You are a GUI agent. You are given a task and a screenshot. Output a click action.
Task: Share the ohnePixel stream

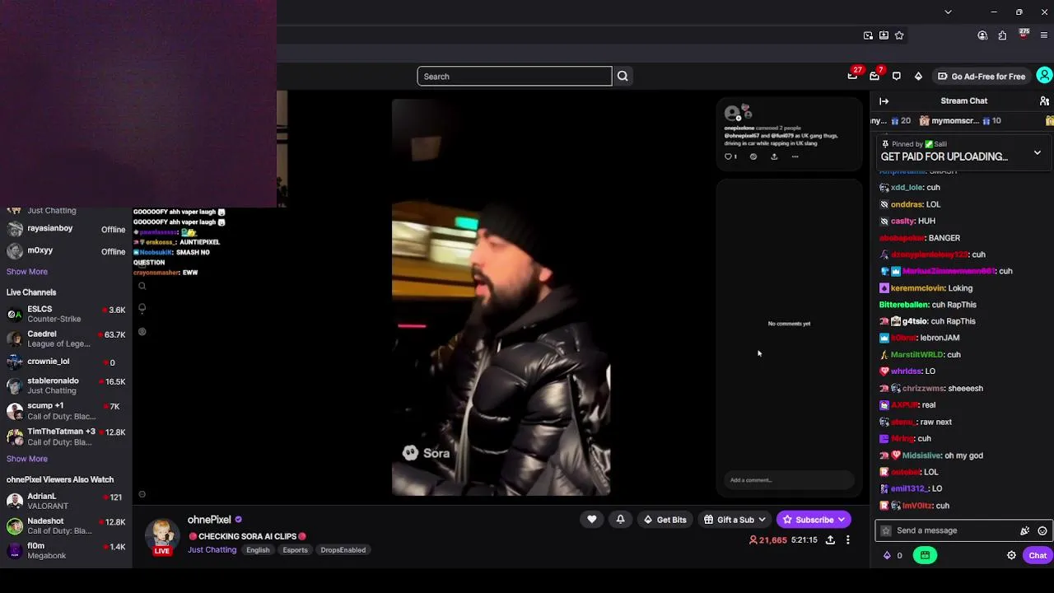830,539
